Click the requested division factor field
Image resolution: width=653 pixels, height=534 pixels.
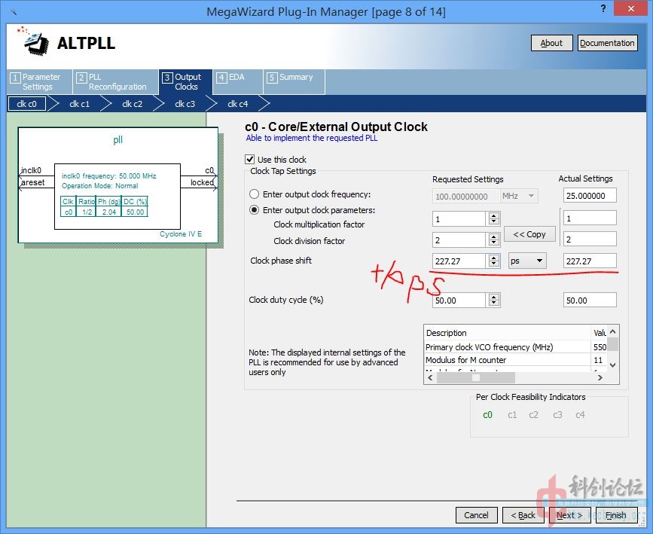[459, 240]
